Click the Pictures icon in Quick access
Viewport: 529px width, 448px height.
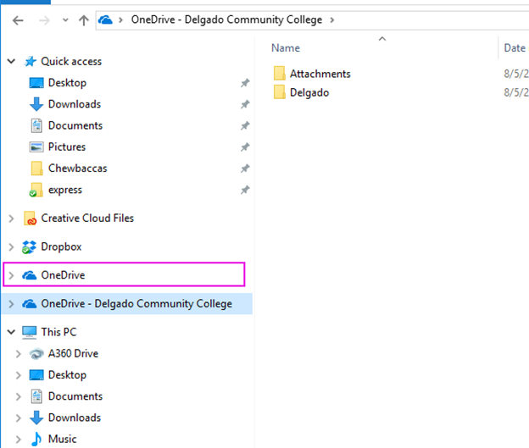point(36,147)
